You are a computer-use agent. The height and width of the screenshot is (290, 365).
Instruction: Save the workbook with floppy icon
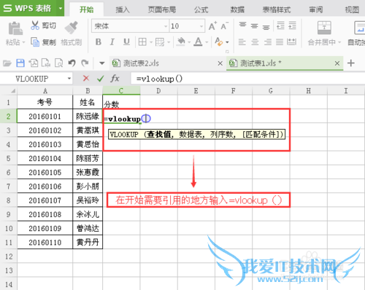coord(20,63)
